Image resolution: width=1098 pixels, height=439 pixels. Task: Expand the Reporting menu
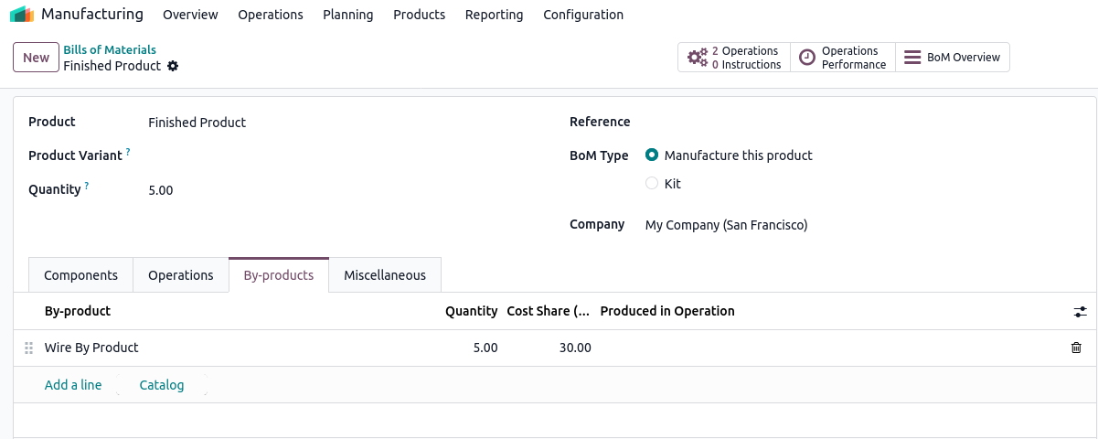point(494,15)
